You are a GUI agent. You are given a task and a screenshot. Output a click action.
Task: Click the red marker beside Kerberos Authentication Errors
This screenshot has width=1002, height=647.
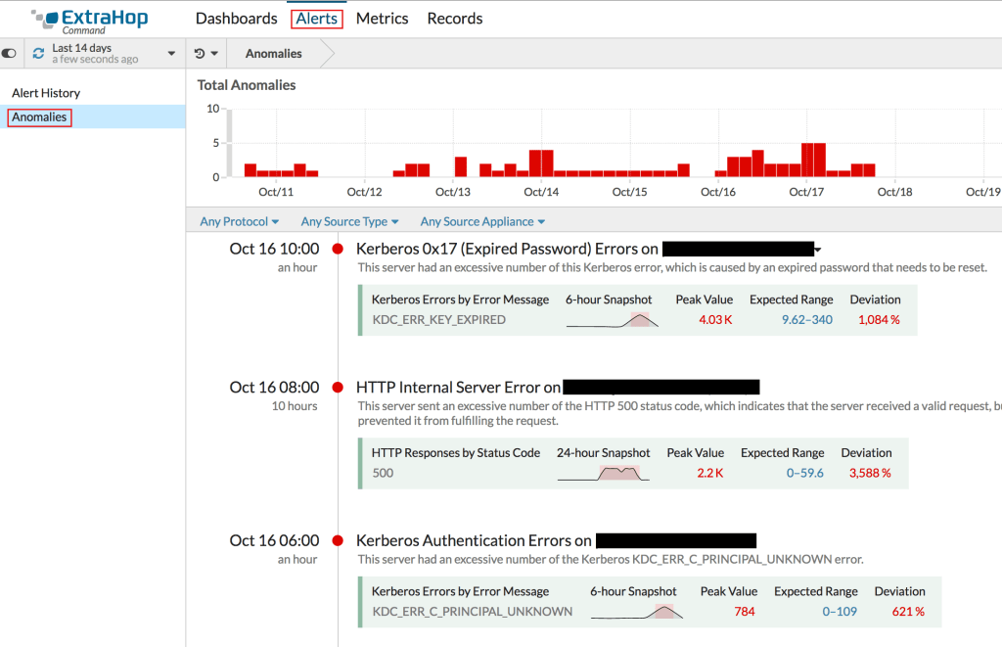pyautogui.click(x=337, y=541)
